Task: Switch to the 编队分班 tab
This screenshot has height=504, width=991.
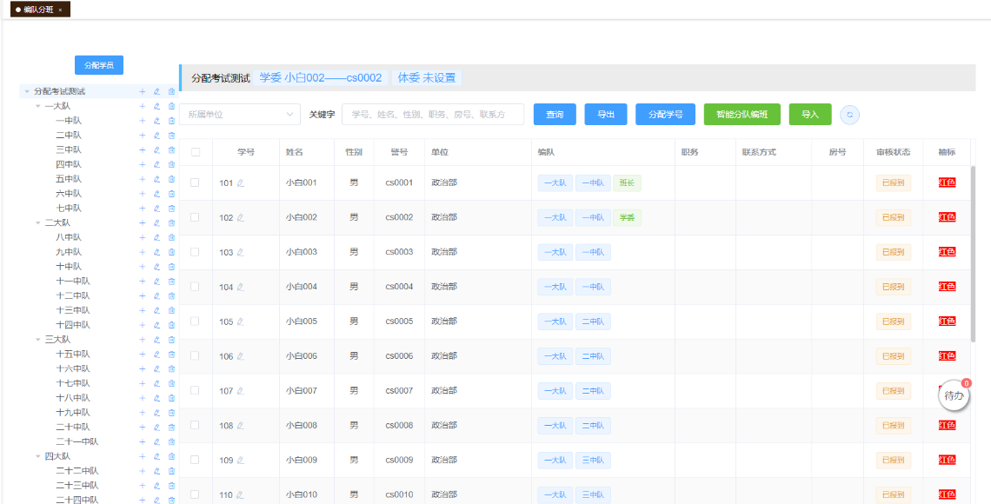Action: point(38,10)
